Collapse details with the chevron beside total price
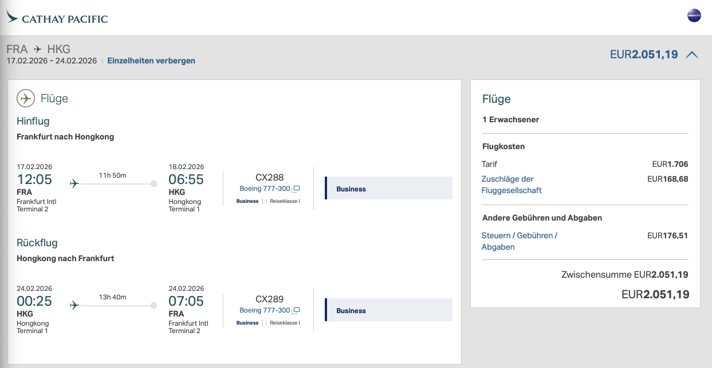 [692, 55]
